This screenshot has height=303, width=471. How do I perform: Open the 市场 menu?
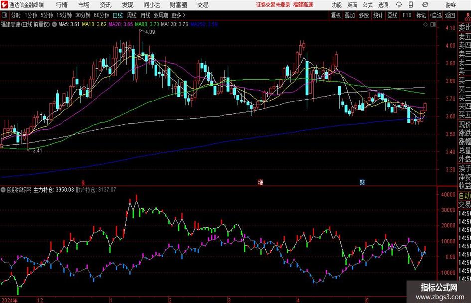[x=84, y=5]
